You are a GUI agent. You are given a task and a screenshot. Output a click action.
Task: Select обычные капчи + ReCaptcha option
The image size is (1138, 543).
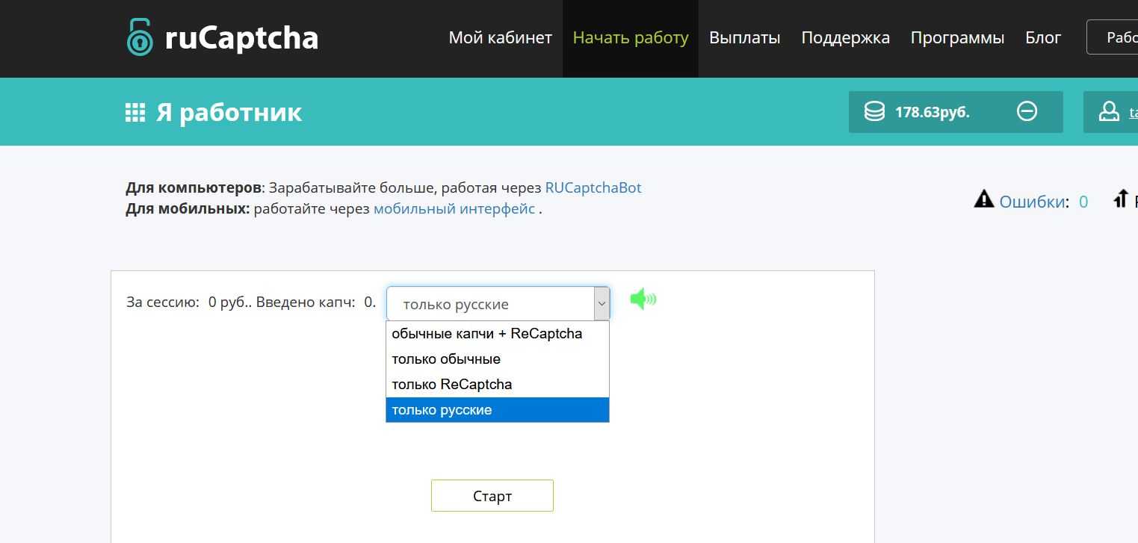click(498, 334)
